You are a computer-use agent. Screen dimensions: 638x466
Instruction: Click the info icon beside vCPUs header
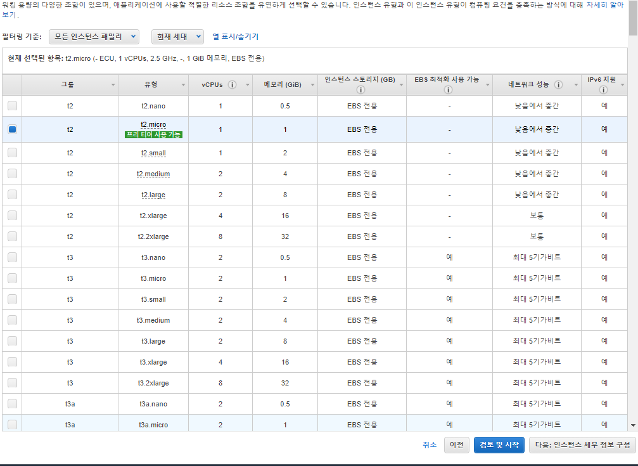[x=232, y=85]
